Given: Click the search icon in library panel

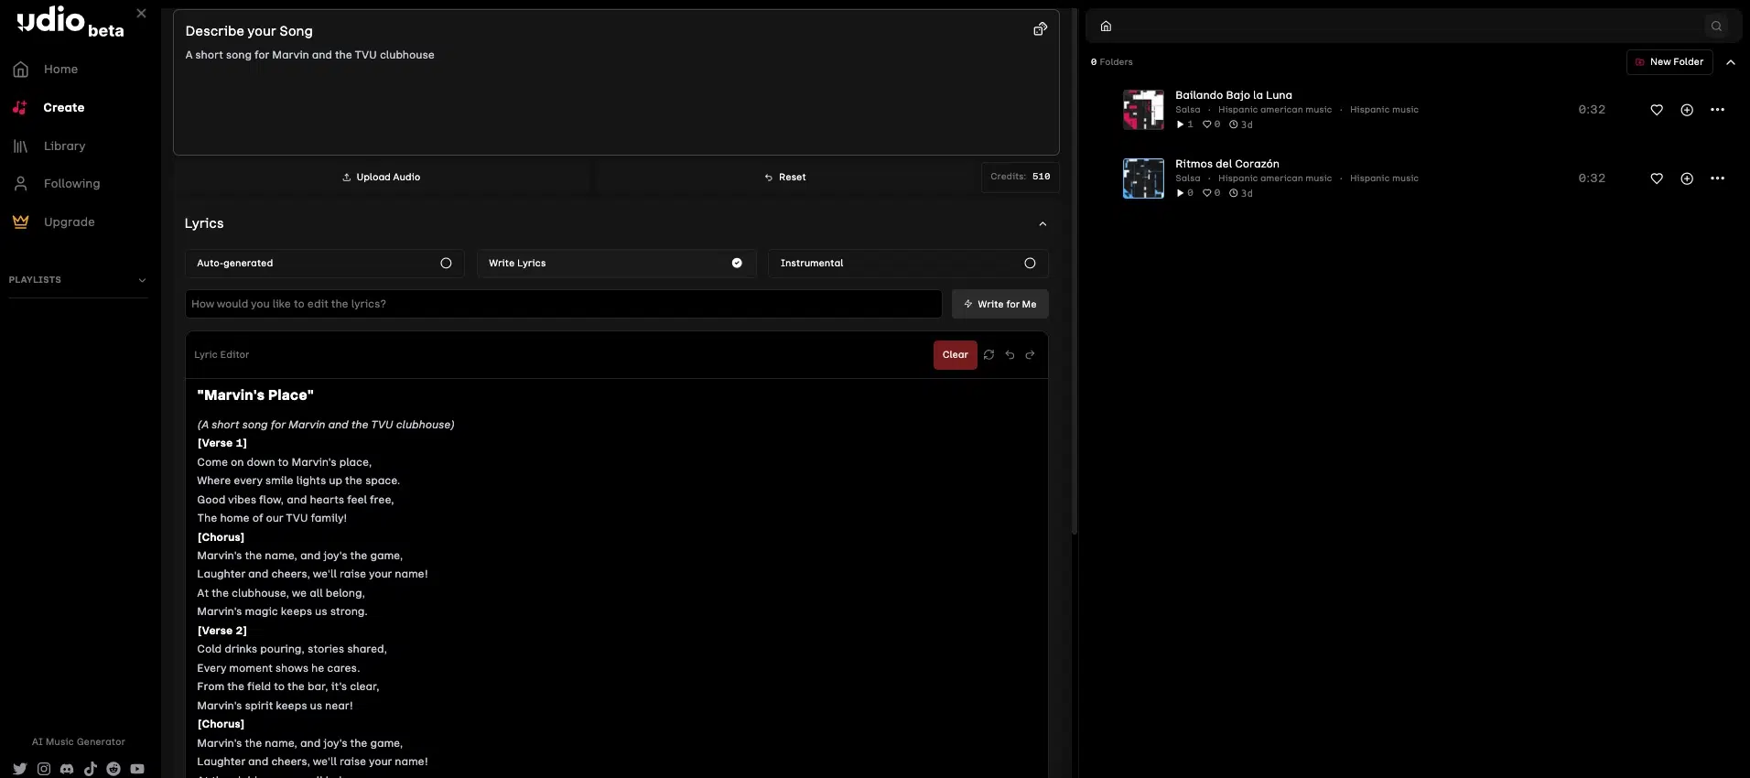Looking at the screenshot, I should tap(1716, 27).
